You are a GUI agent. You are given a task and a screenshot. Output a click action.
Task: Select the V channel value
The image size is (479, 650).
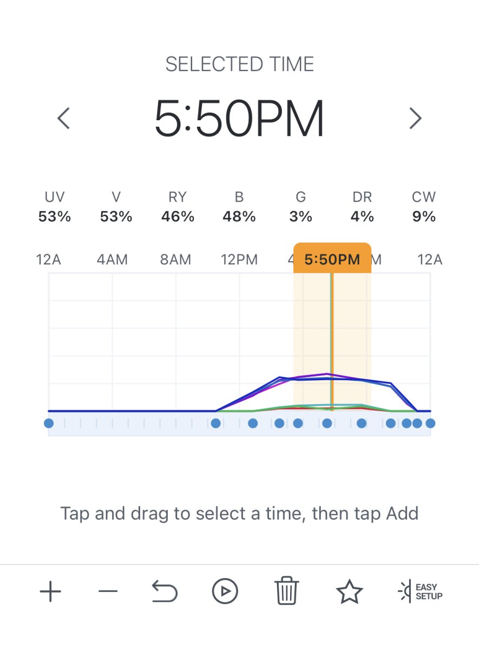(x=116, y=207)
